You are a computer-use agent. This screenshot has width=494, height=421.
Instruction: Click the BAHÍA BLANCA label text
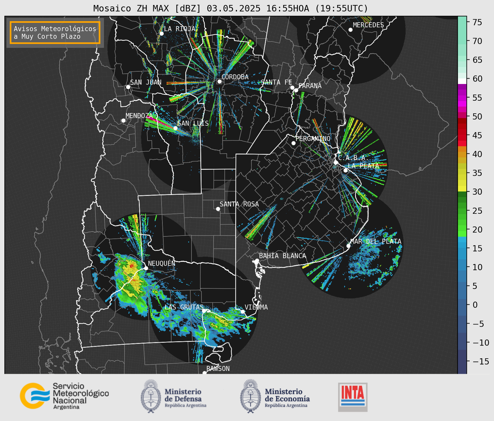(283, 256)
